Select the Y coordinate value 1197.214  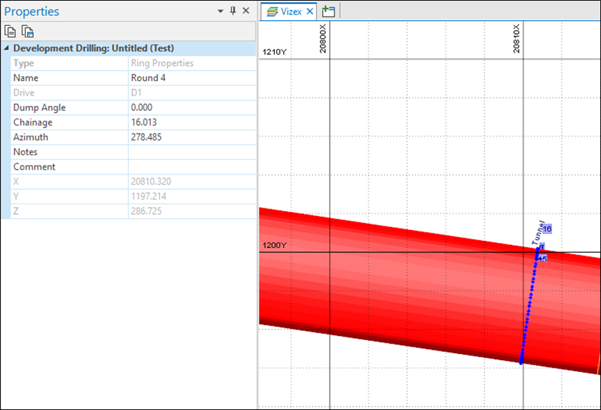click(x=149, y=197)
